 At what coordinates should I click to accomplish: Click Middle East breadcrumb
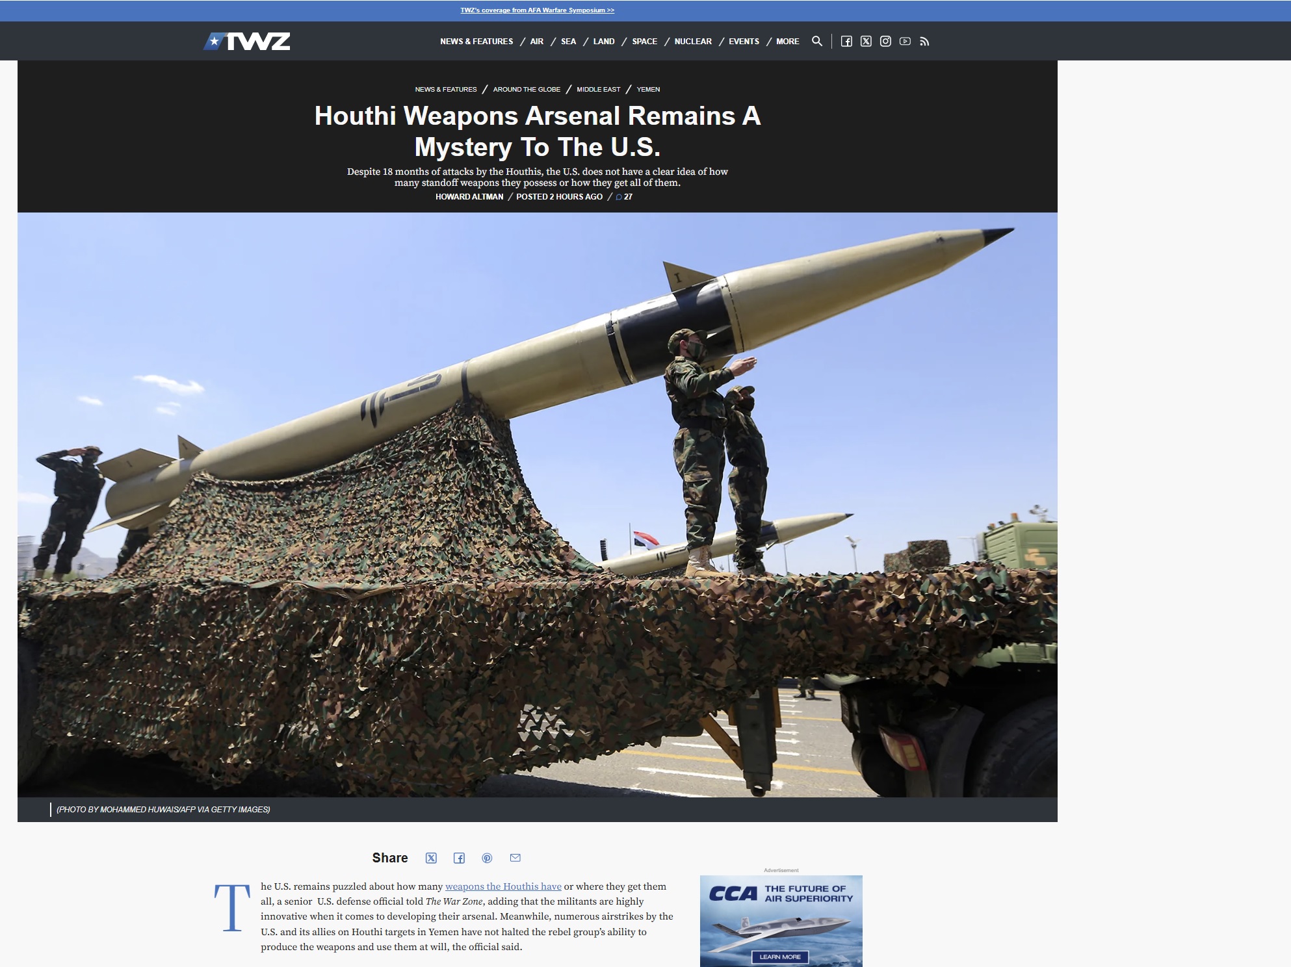click(x=598, y=89)
